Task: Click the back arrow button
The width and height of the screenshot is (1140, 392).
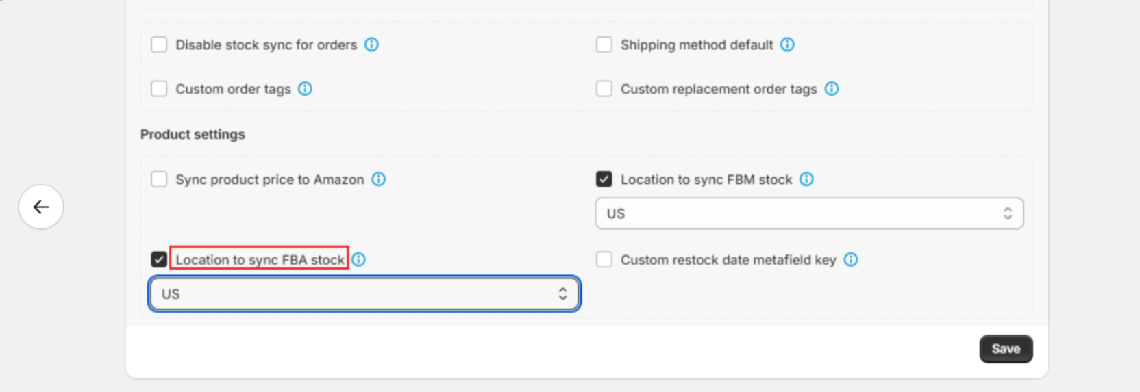Action: click(x=41, y=207)
